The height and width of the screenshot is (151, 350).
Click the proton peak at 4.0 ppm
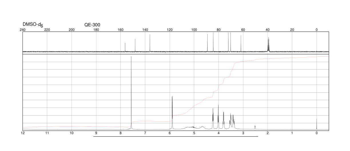click(x=218, y=117)
